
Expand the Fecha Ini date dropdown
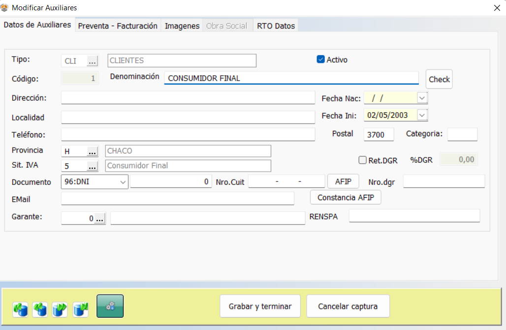(x=422, y=115)
